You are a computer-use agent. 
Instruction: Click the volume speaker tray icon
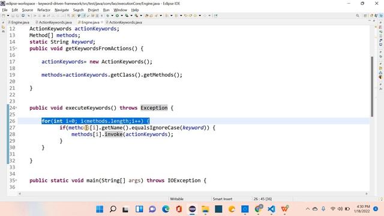(340, 209)
